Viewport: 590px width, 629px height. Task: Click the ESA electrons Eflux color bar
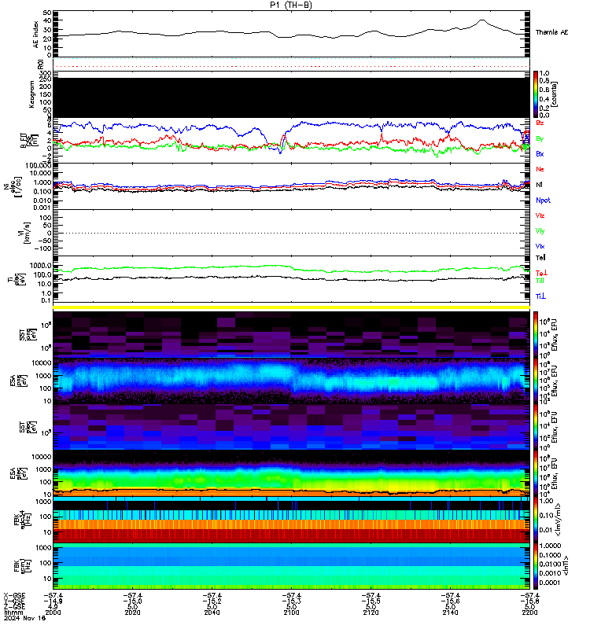tap(536, 473)
